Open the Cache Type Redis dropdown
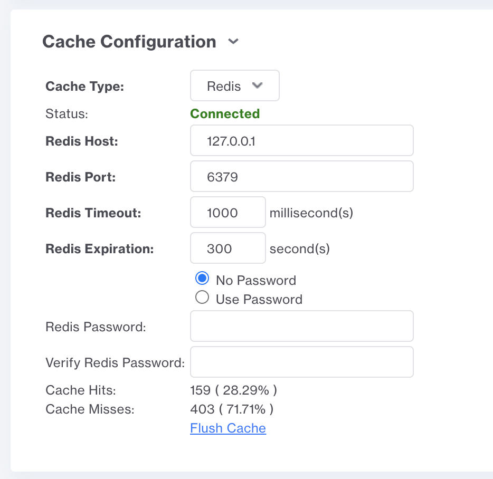The width and height of the screenshot is (493, 479). [234, 85]
